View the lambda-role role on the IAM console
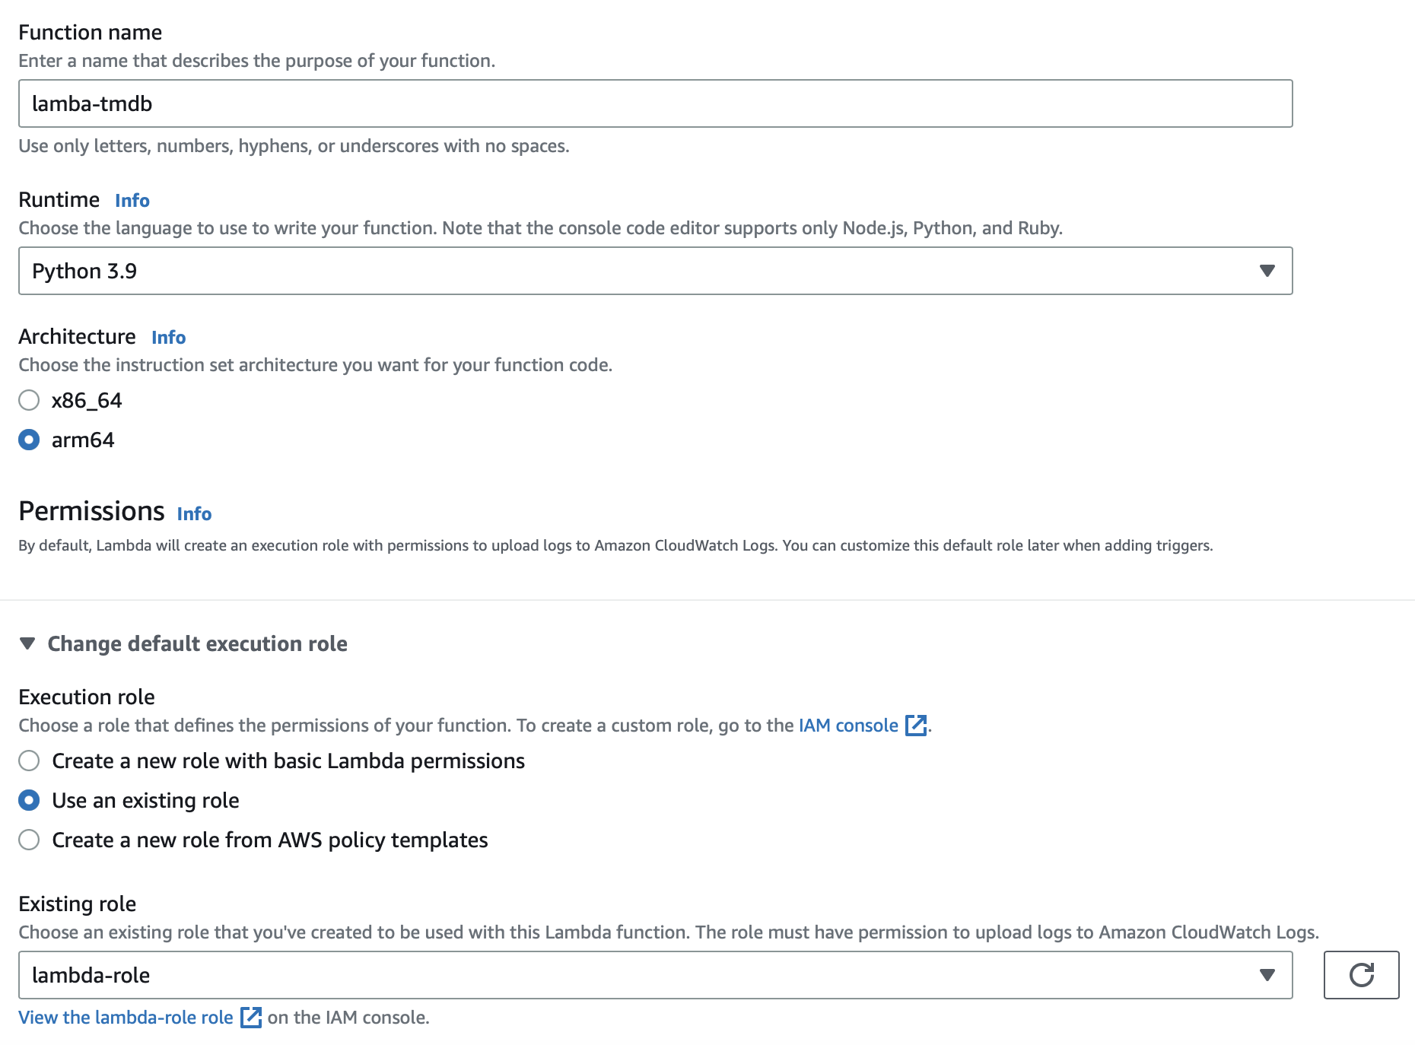This screenshot has height=1045, width=1415. tap(126, 1017)
